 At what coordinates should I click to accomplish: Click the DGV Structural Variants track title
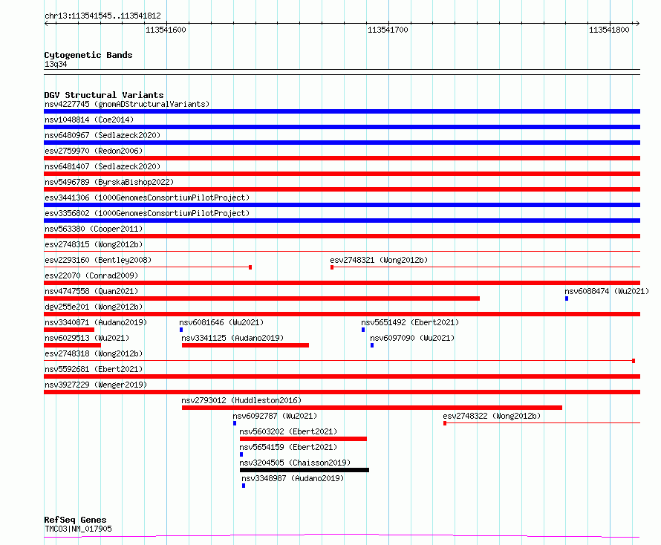pyautogui.click(x=104, y=95)
